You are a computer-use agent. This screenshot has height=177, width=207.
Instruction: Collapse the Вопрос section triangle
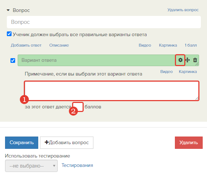click(8, 10)
